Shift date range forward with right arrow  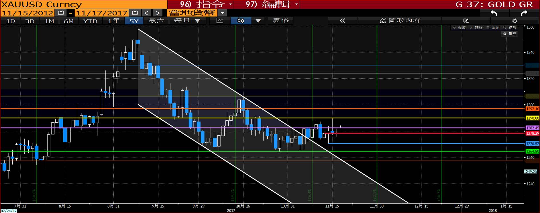158,13
